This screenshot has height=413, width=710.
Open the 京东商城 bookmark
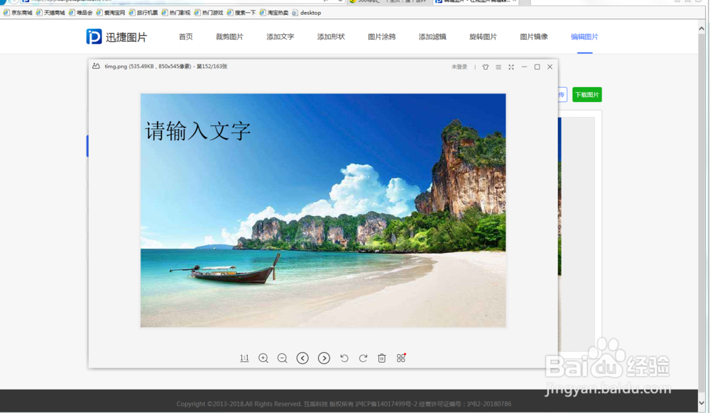18,13
